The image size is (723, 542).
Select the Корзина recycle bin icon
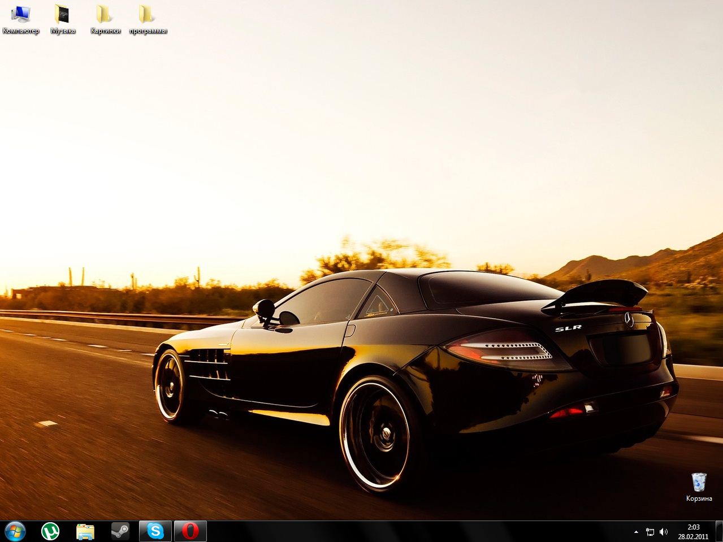[699, 482]
